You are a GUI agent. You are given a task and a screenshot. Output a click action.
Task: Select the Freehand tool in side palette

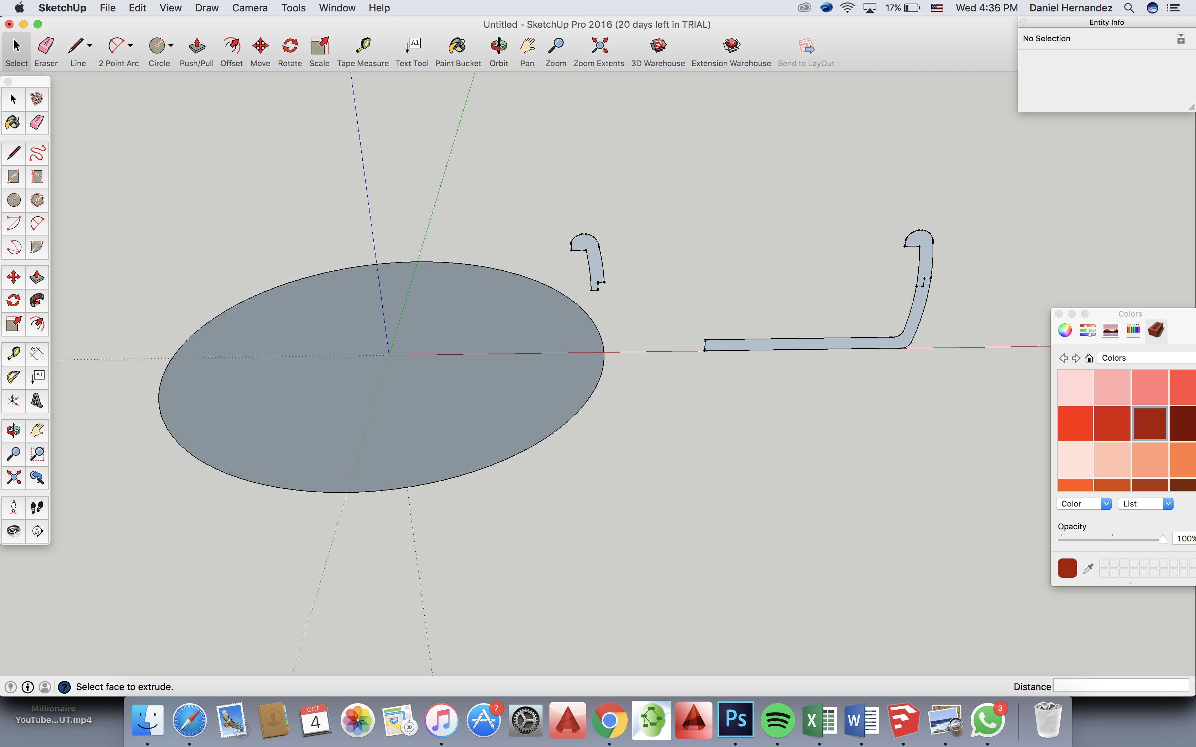coord(37,153)
